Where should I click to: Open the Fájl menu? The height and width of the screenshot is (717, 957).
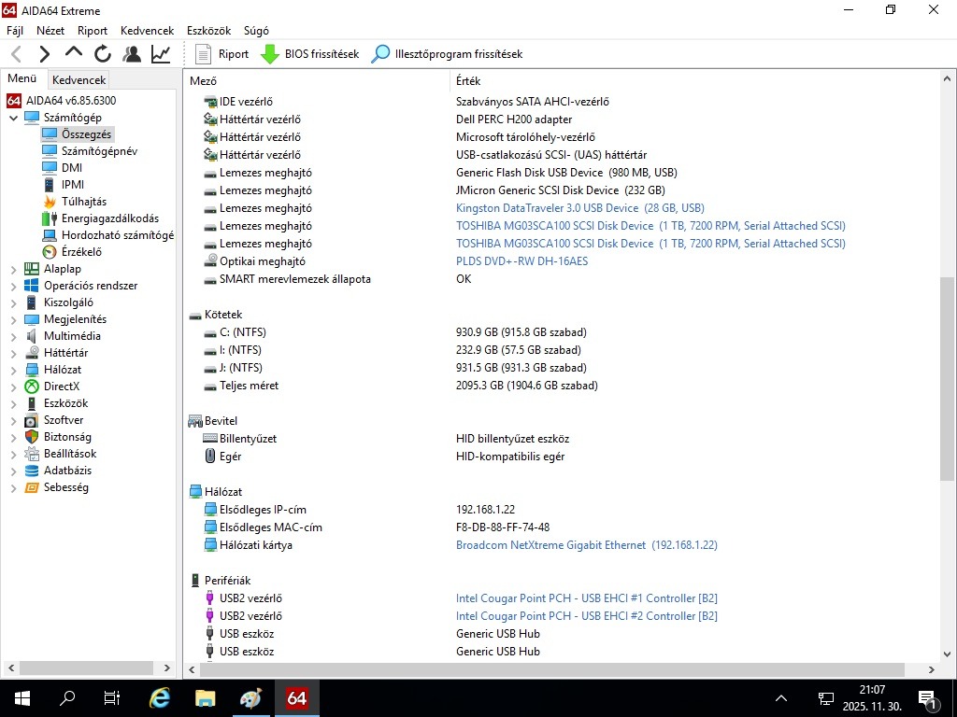[x=15, y=31]
